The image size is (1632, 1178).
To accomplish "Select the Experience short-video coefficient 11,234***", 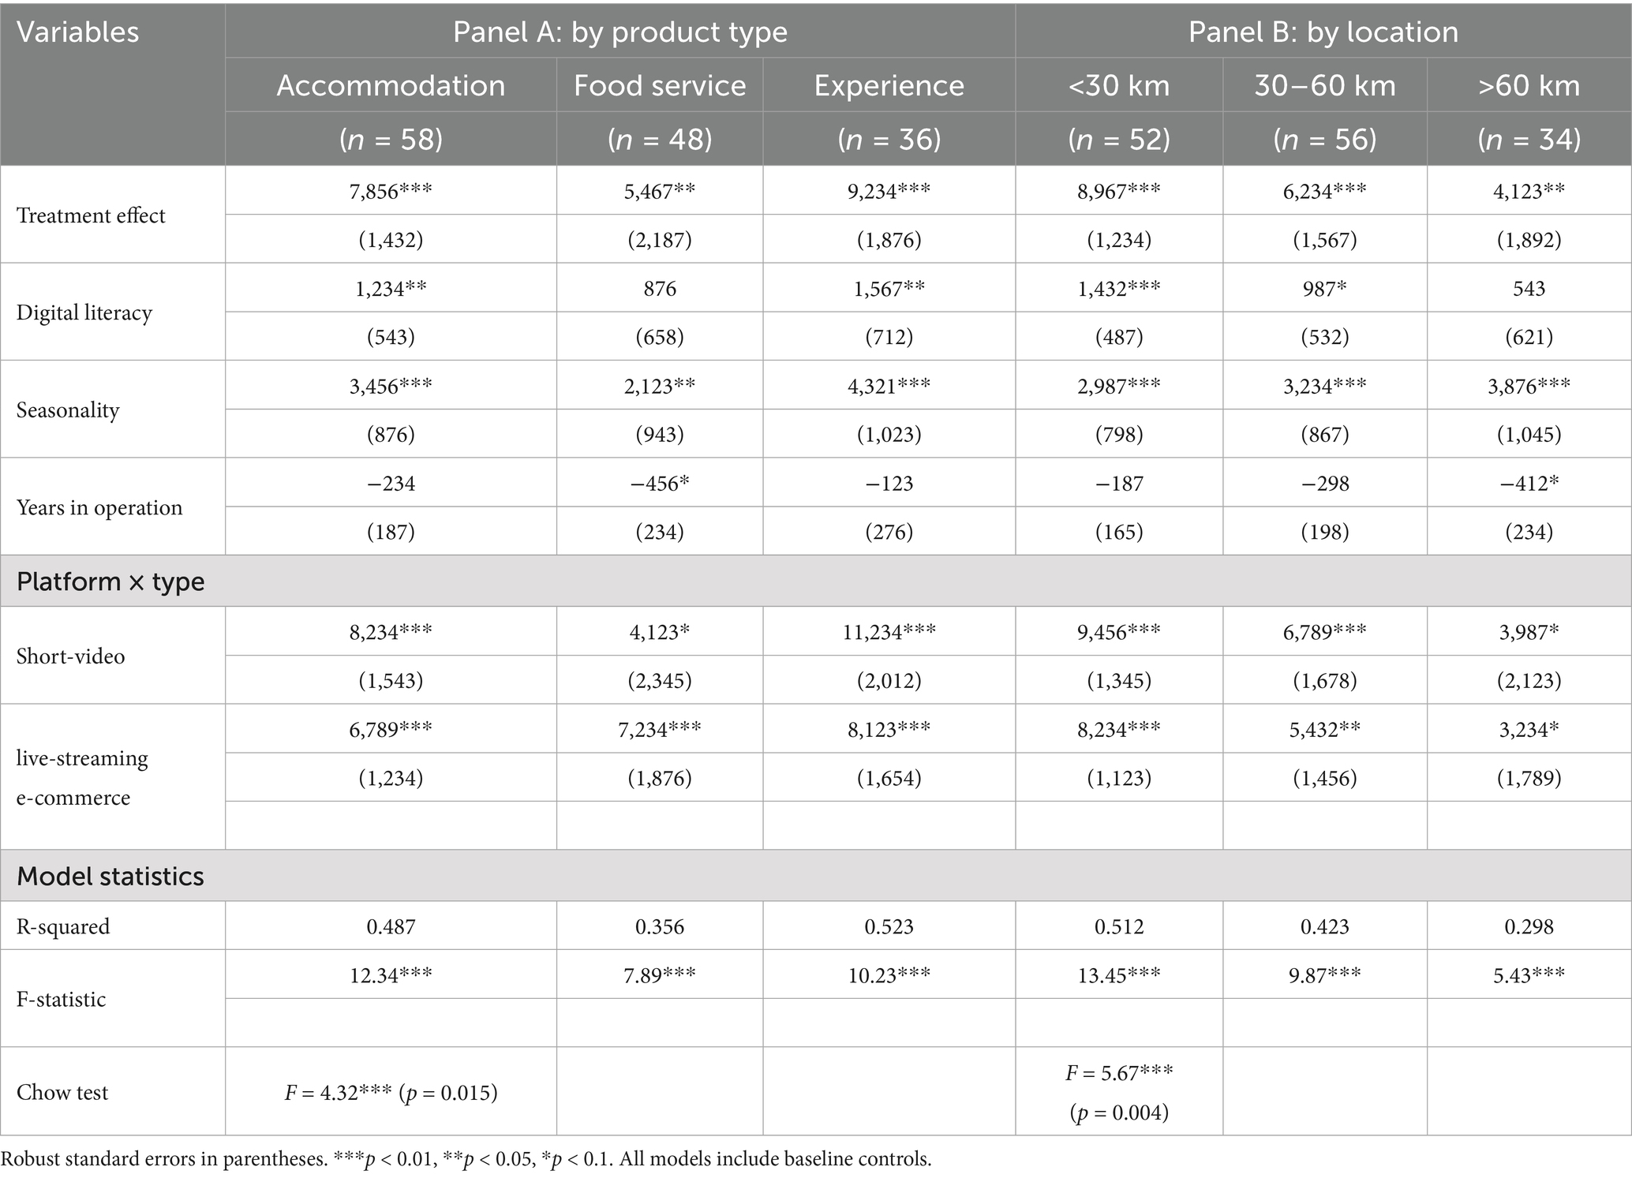I will [889, 632].
